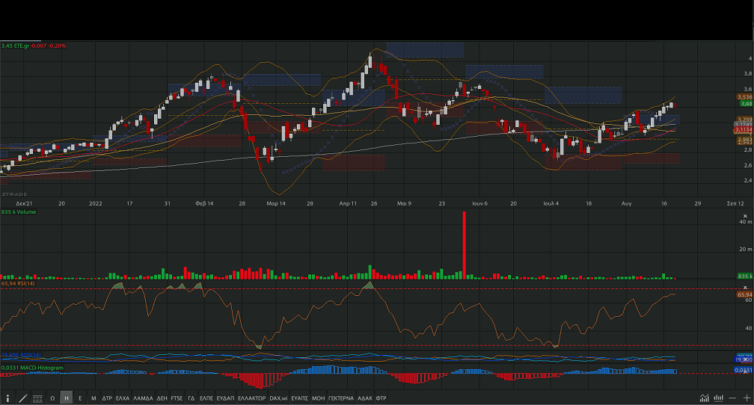The height and width of the screenshot is (405, 754).
Task: Close the RSI(14) indicator panel
Action: (x=744, y=287)
